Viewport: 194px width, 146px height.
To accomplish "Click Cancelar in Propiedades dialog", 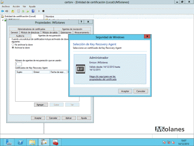I will (x=53, y=118).
